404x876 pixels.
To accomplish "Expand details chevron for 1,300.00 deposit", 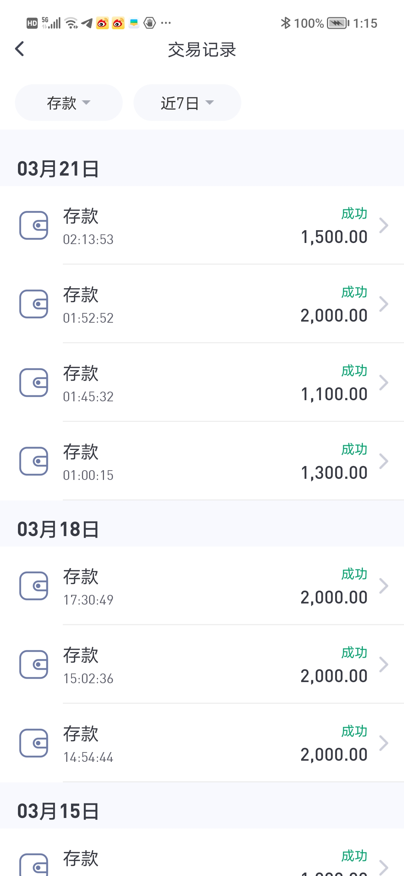I will 384,461.
